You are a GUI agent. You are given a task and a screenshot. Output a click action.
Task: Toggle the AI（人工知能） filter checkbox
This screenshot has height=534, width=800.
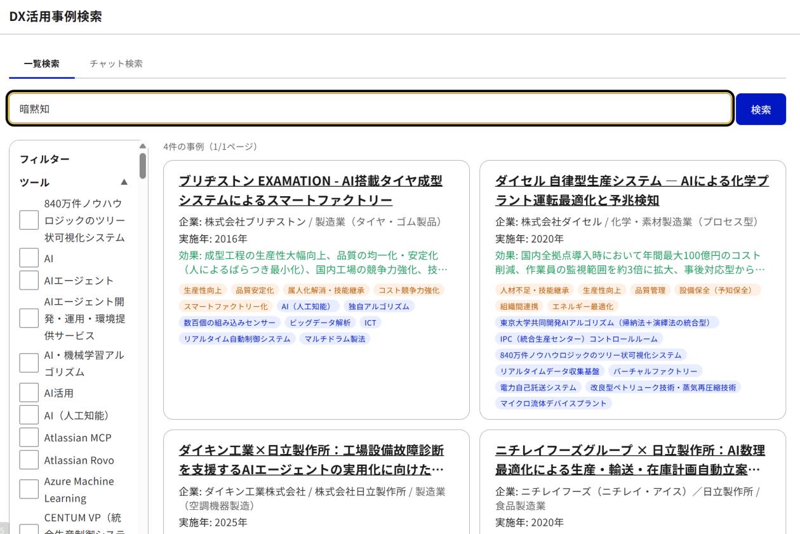pyautogui.click(x=29, y=415)
